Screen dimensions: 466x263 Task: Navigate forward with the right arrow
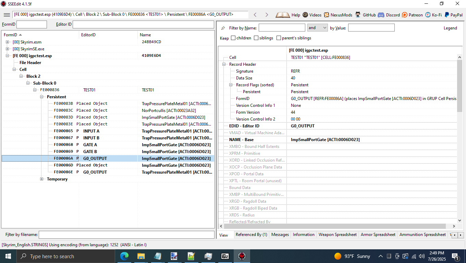(267, 15)
